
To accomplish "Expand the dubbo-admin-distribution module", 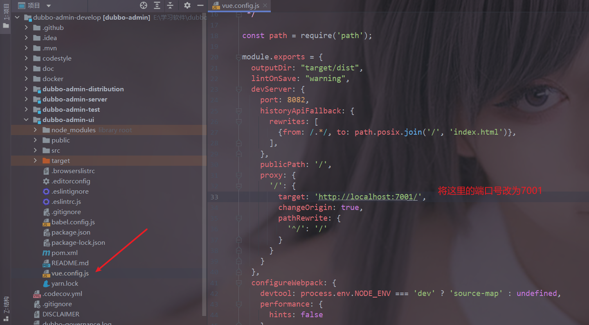I will (26, 89).
